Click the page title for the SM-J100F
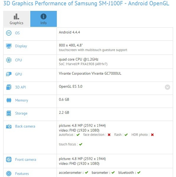The height and width of the screenshot is (177, 176). tap(86, 3)
